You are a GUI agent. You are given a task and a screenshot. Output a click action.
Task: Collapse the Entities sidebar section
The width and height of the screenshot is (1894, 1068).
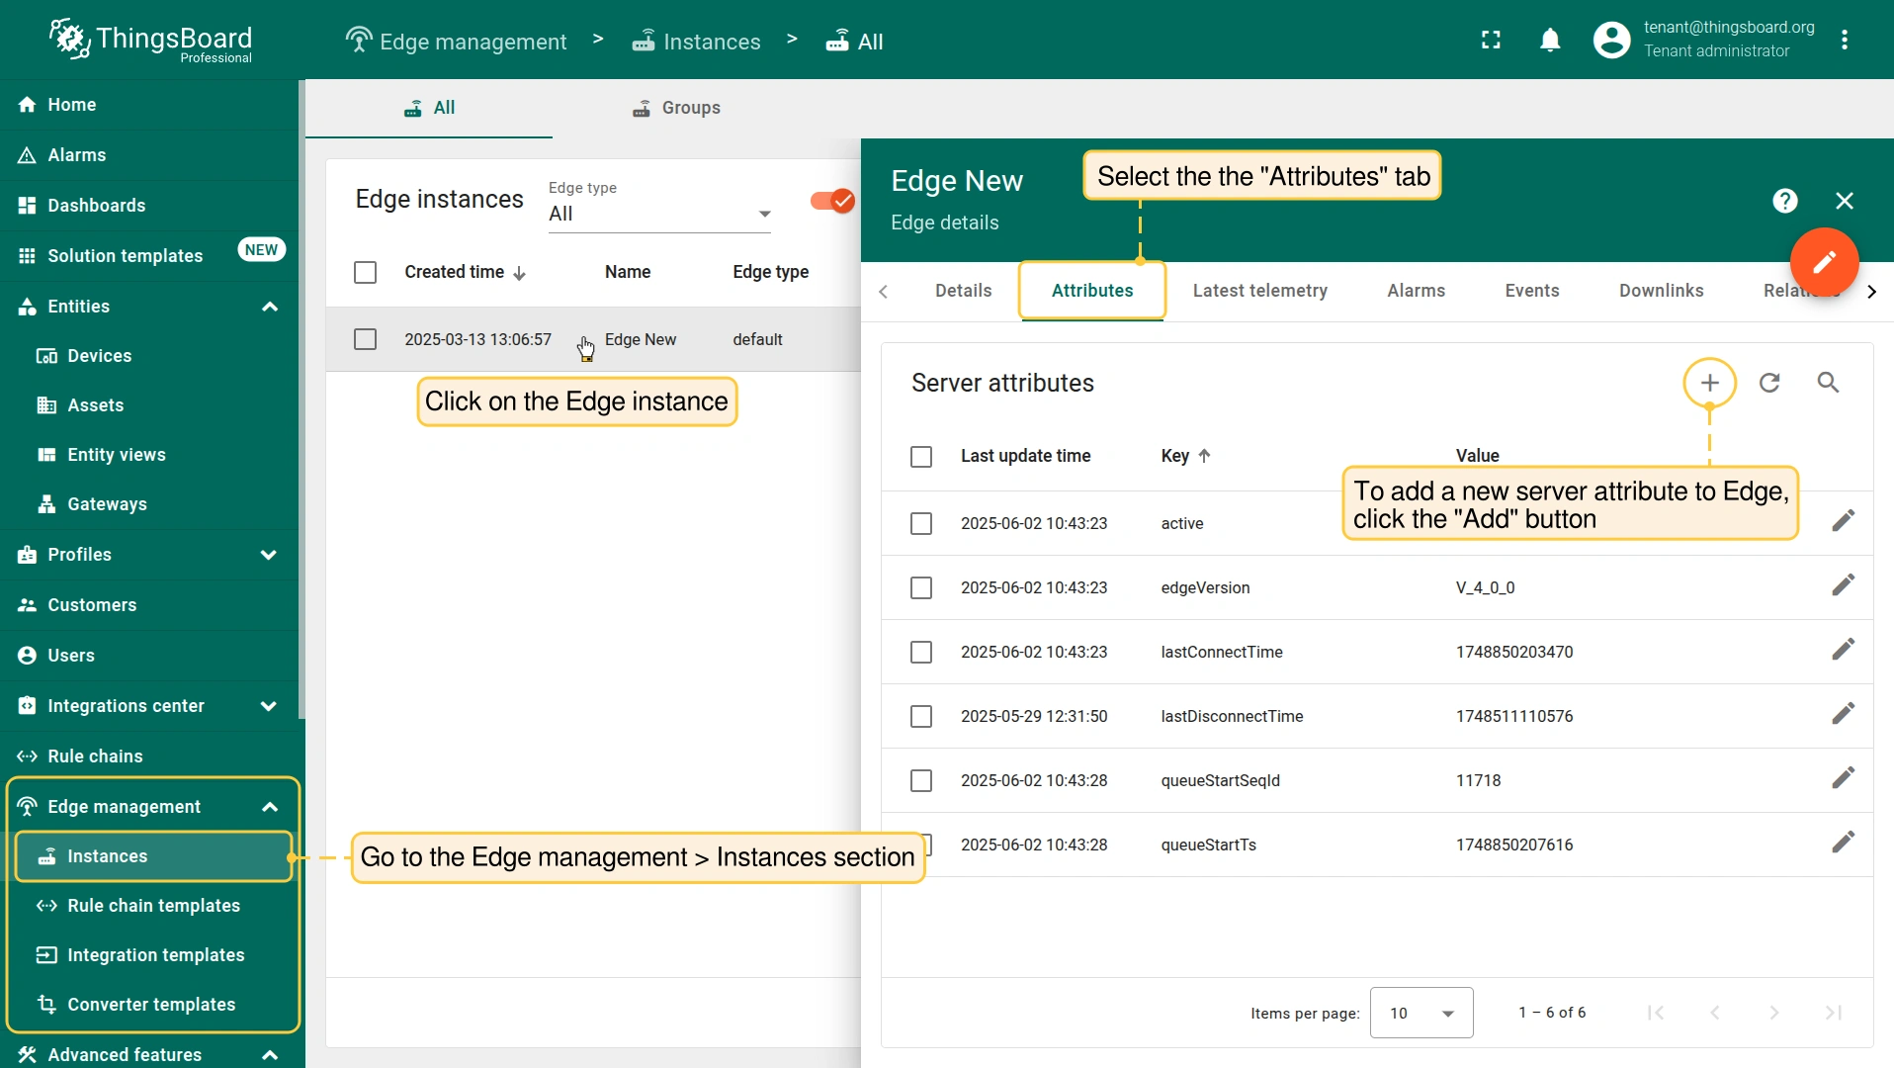point(269,307)
